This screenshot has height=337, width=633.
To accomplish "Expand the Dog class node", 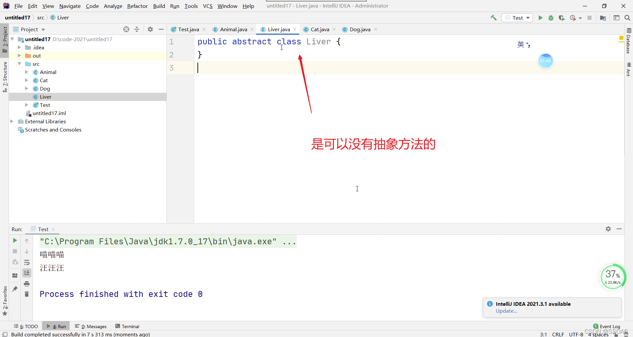I will [27, 88].
